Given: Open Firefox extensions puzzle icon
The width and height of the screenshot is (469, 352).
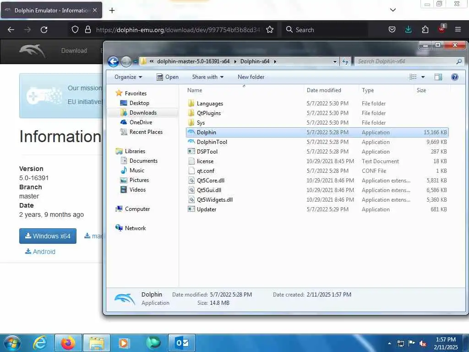Looking at the screenshot, I should [x=425, y=29].
